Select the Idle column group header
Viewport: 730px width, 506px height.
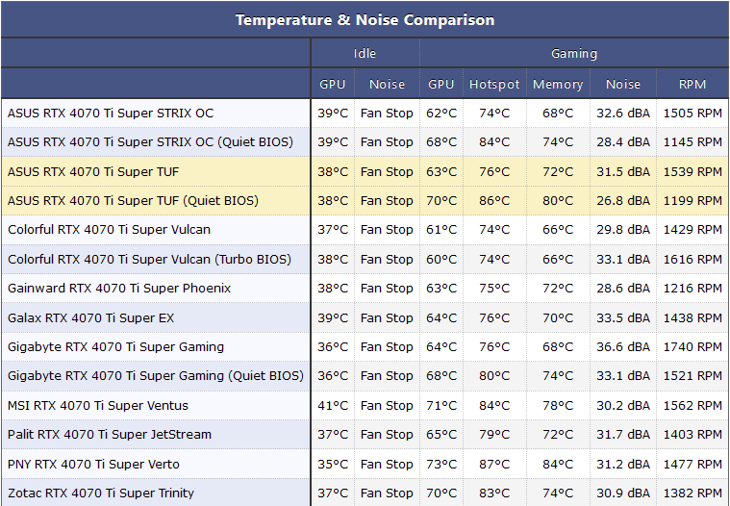click(365, 54)
